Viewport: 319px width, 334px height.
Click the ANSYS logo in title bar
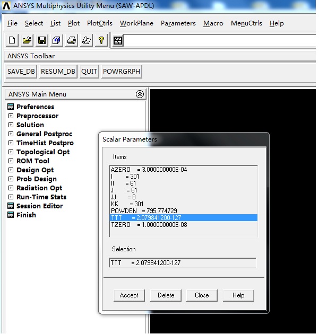(x=6, y=6)
